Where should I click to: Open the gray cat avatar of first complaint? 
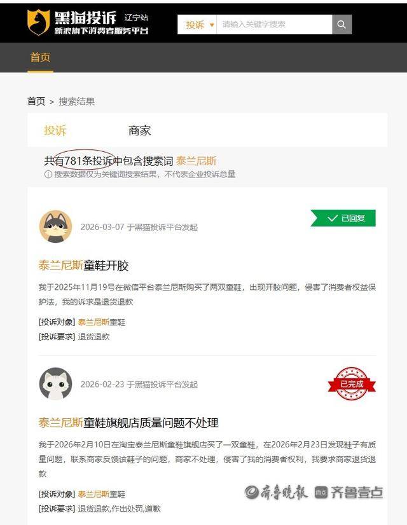pos(55,226)
